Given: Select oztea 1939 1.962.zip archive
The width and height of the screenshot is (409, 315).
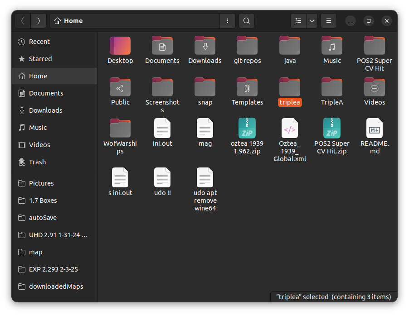Looking at the screenshot, I should [247, 128].
